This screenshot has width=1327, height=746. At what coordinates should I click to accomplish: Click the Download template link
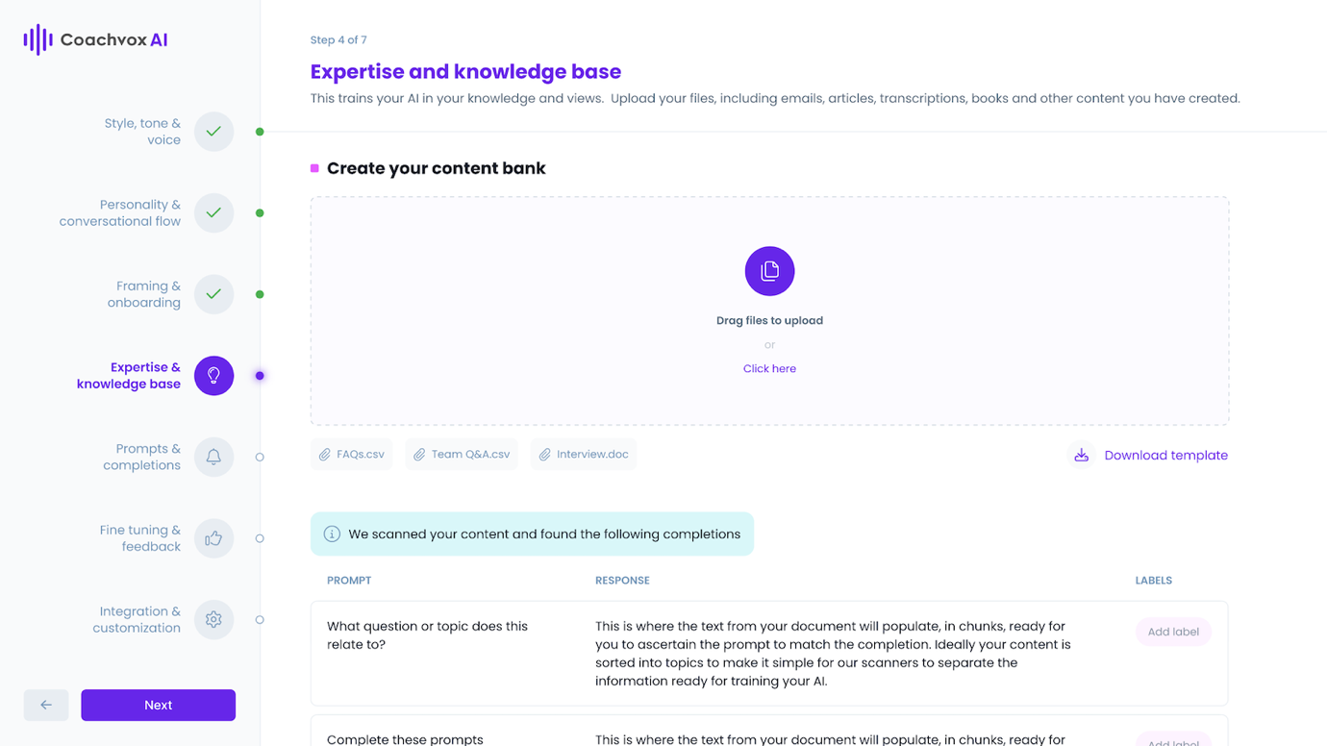(1165, 455)
